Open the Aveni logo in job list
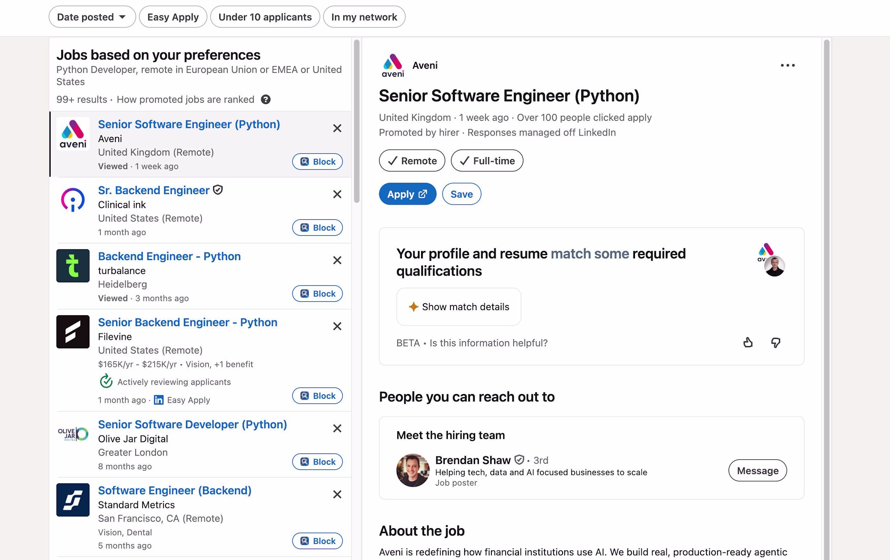Image resolution: width=890 pixels, height=560 pixels. [x=73, y=134]
